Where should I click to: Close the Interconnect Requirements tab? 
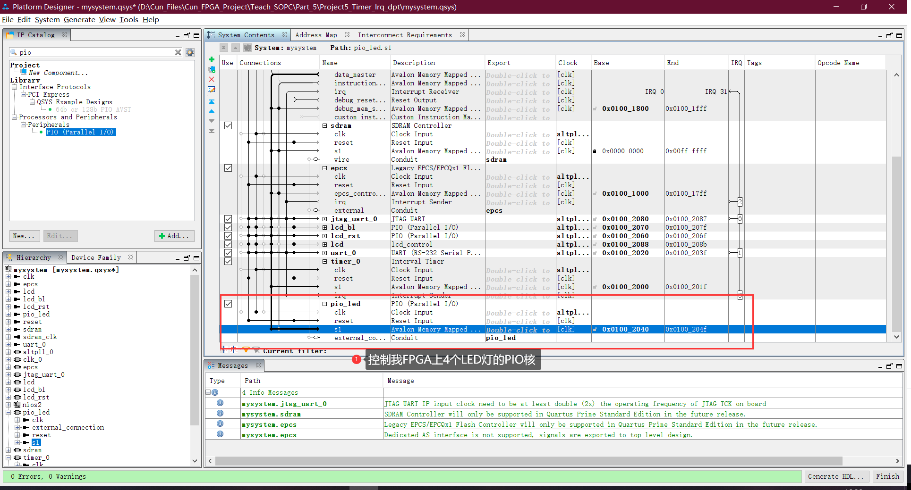pos(462,34)
